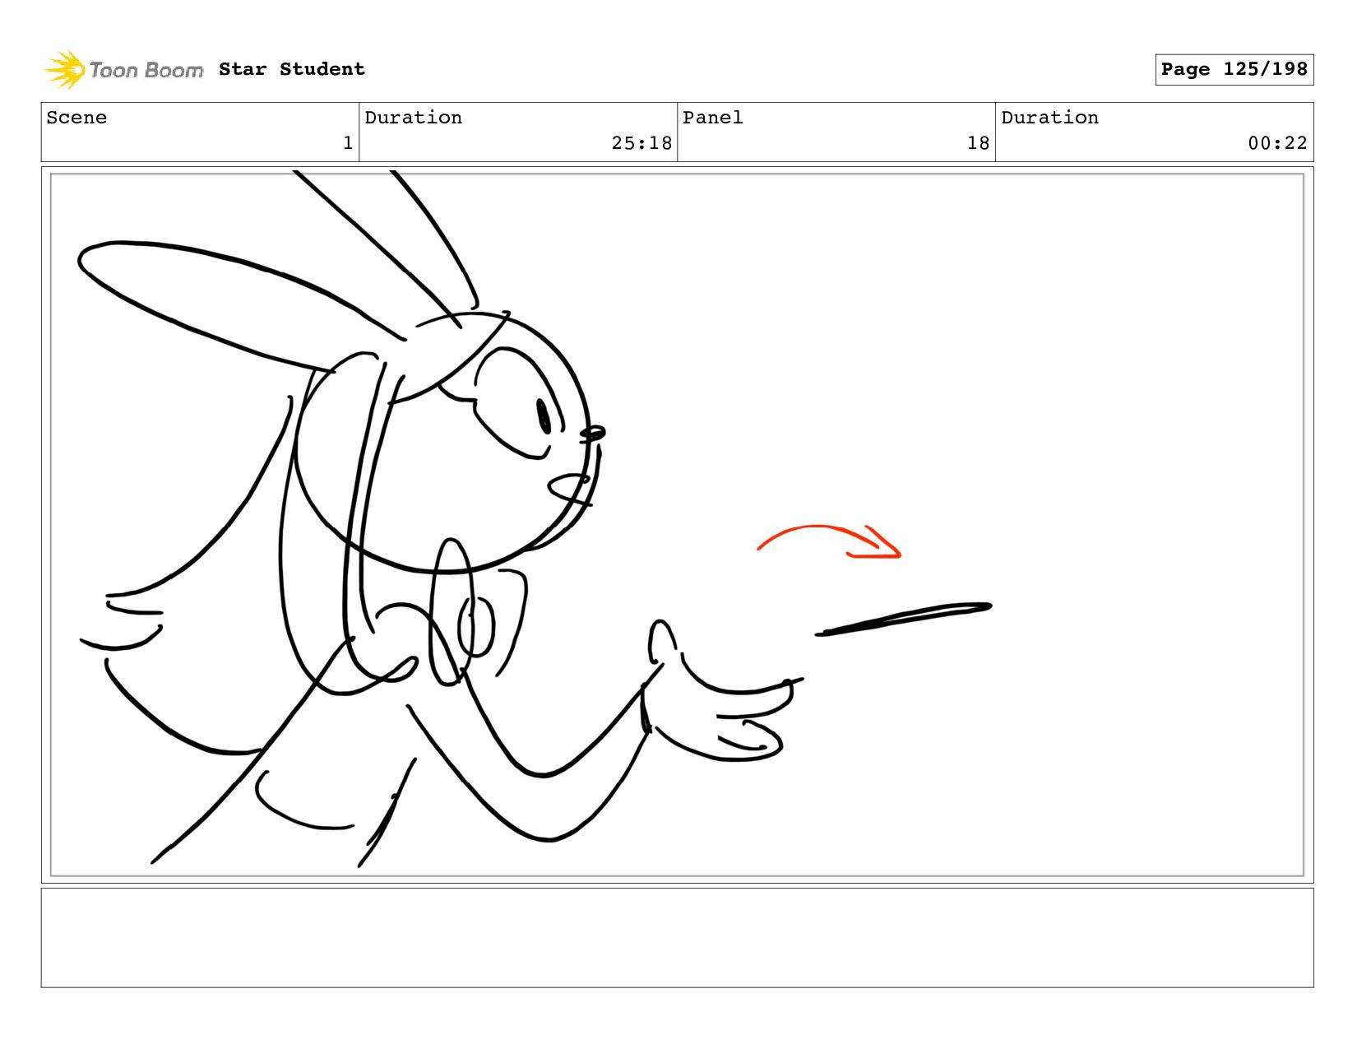1357x1049 pixels.
Task: Click the panel duration value '00:22'
Action: [x=1277, y=143]
